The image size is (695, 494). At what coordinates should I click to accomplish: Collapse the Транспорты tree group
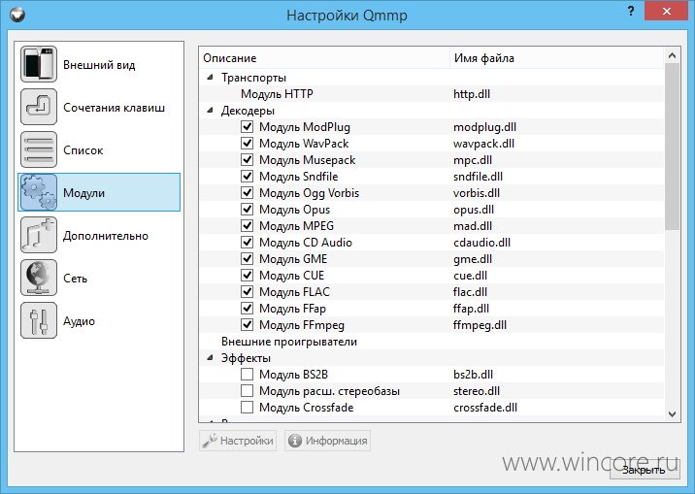[210, 78]
